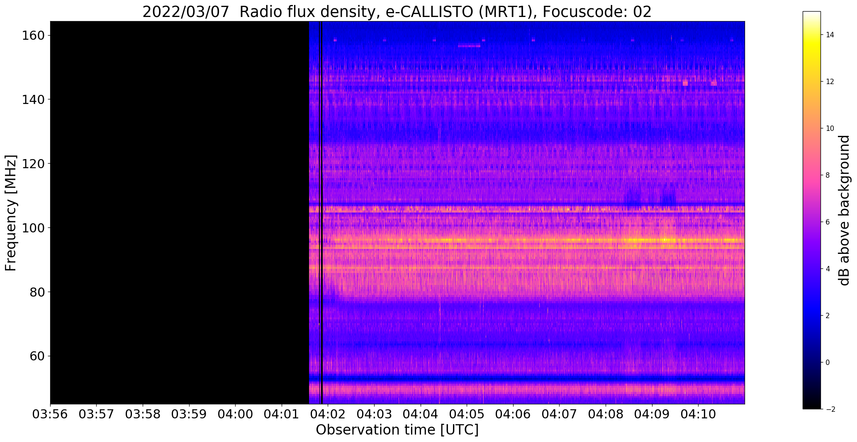Click the 04:01 time tick label
Image resolution: width=857 pixels, height=442 pixels.
[282, 414]
